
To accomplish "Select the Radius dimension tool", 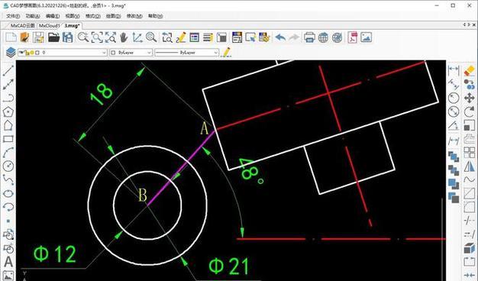I will [x=454, y=99].
